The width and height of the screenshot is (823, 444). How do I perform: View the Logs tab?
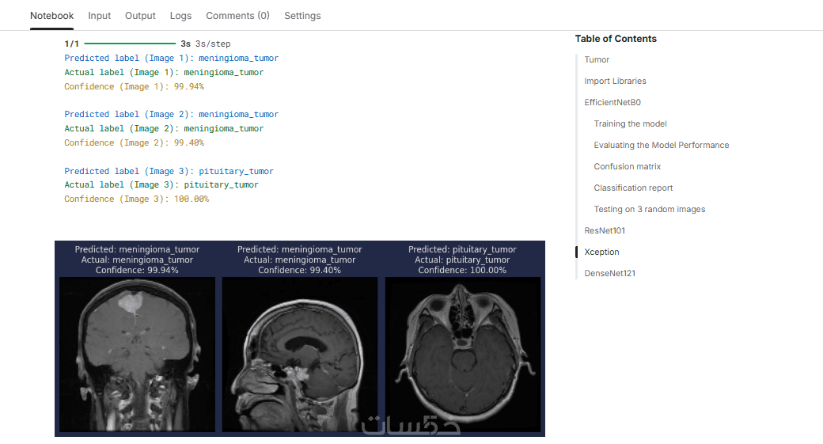click(x=180, y=16)
